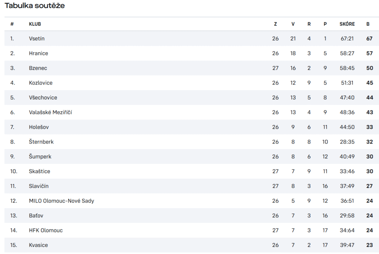Open the Vsetín club link
The height and width of the screenshot is (254, 379).
tap(37, 39)
